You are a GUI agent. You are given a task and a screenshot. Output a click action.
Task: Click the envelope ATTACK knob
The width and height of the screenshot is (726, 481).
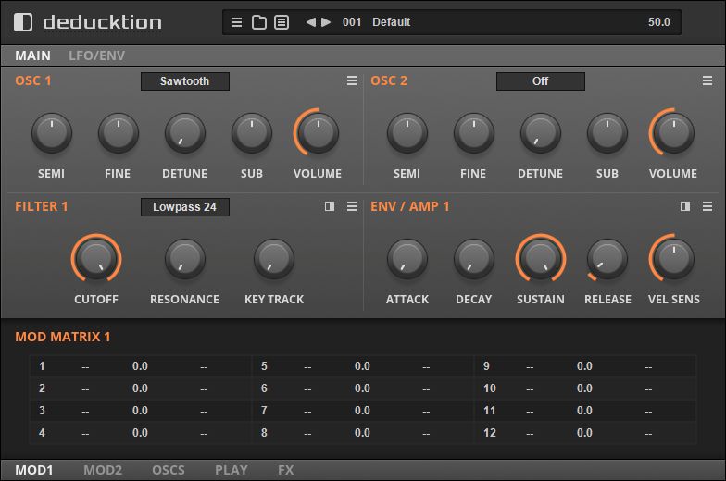tap(407, 259)
